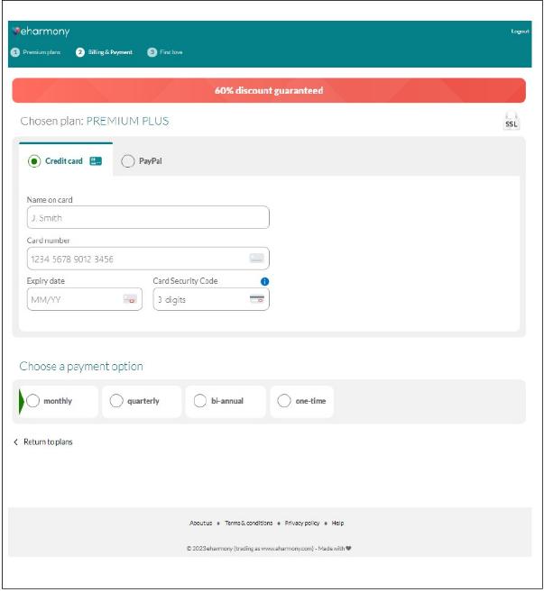Click the 60% discount guaranteed banner
The width and height of the screenshot is (544, 592).
pos(269,91)
